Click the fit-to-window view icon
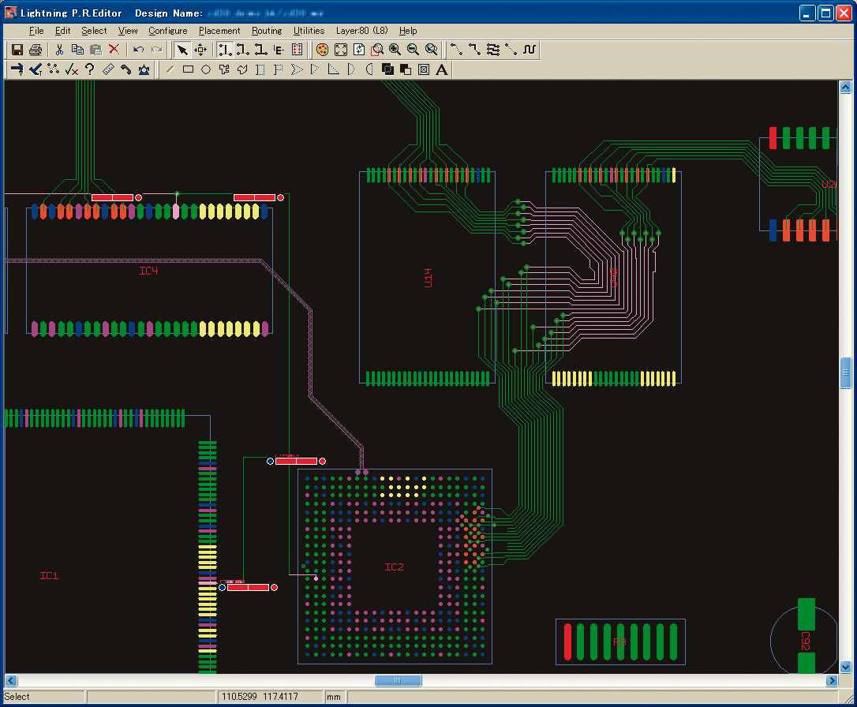 (341, 50)
